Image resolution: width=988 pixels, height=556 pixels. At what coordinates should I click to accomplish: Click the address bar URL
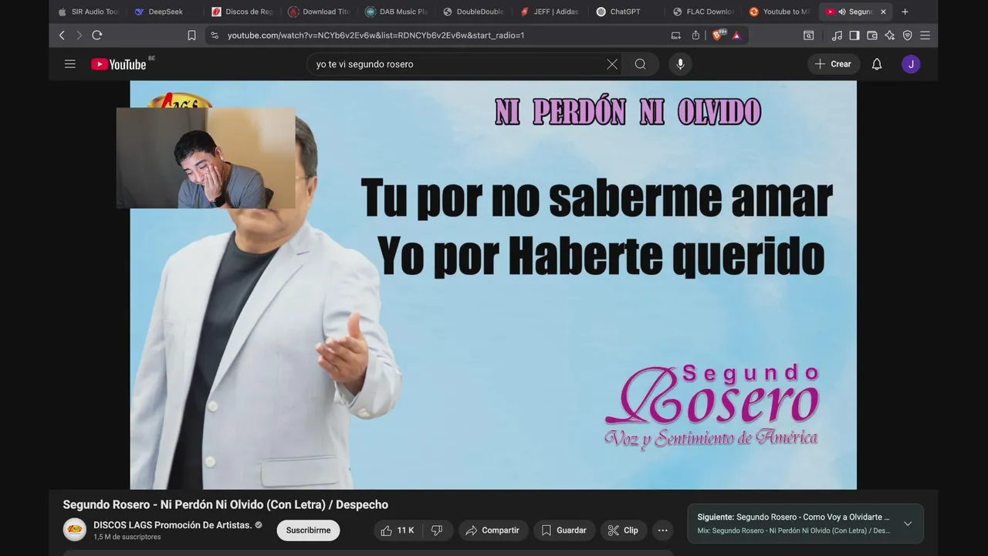(376, 35)
